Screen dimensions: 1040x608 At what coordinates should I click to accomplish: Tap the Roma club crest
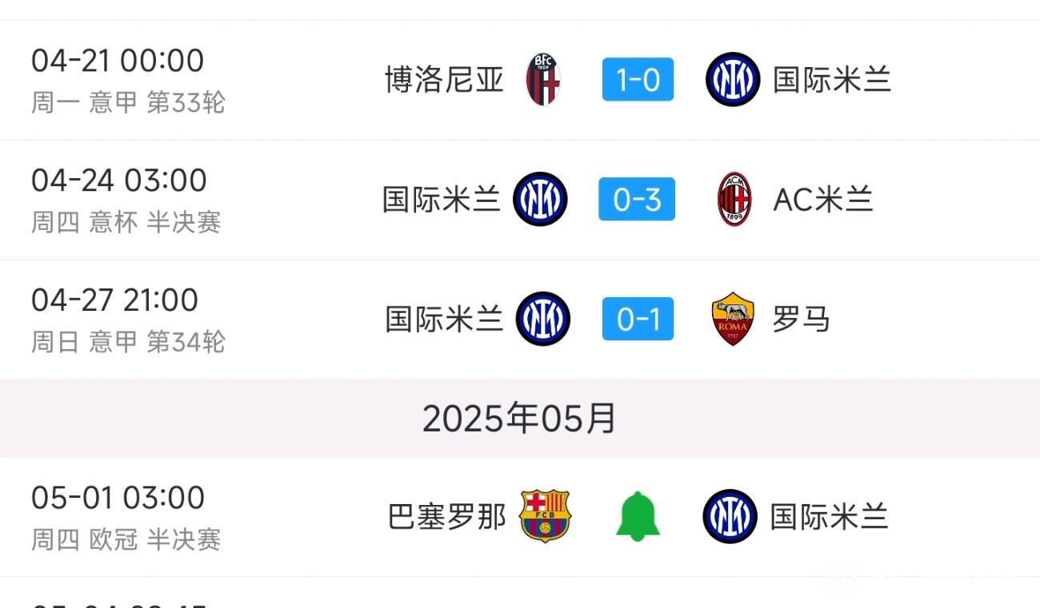point(733,319)
